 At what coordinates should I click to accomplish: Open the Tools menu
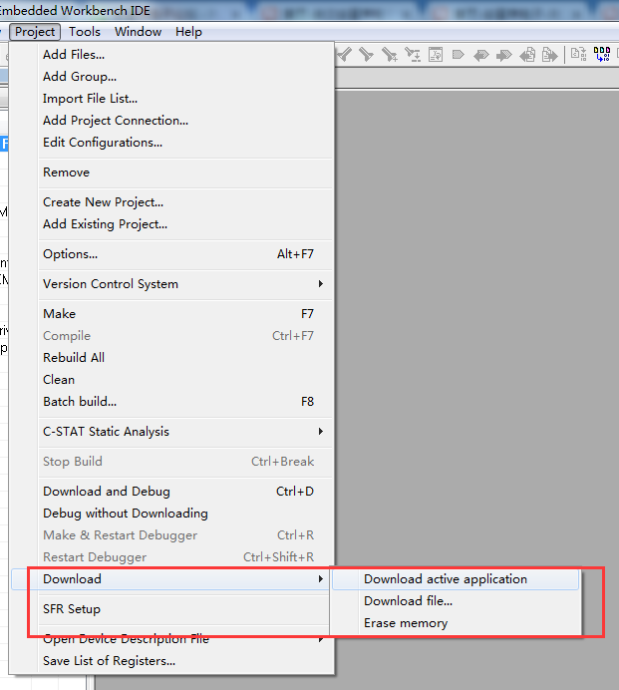[85, 32]
